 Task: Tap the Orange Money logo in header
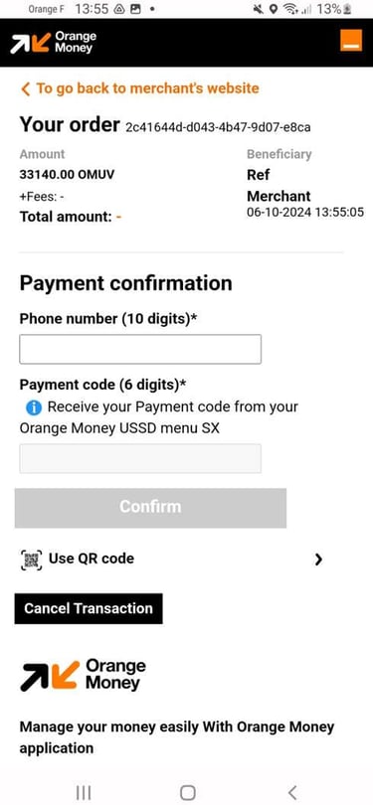tap(53, 43)
